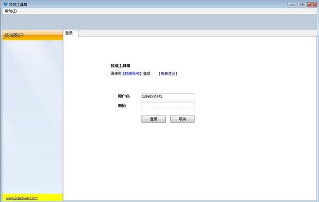Viewport: 319px width, 202px height.
Task: Click the 取消 cancel button
Action: [x=182, y=119]
